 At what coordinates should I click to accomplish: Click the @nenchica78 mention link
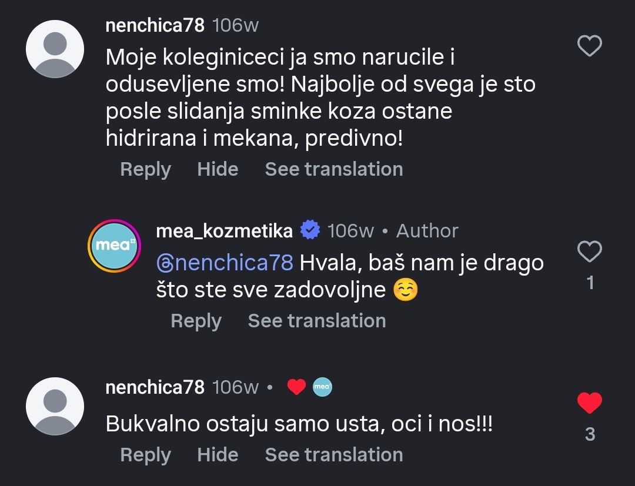225,262
